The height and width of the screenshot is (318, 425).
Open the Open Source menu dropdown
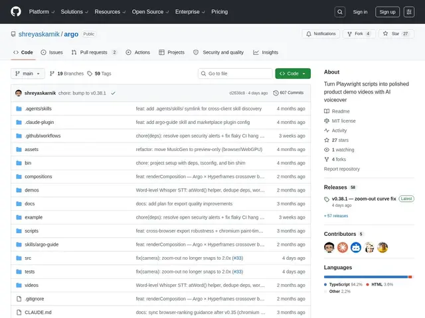coord(150,12)
